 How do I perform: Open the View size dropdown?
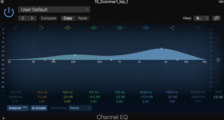pos(202,18)
